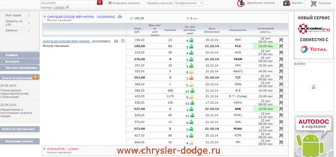Add the TIT 352,00 offer to cart
Viewport: 336px width, 157px height.
click(281, 78)
